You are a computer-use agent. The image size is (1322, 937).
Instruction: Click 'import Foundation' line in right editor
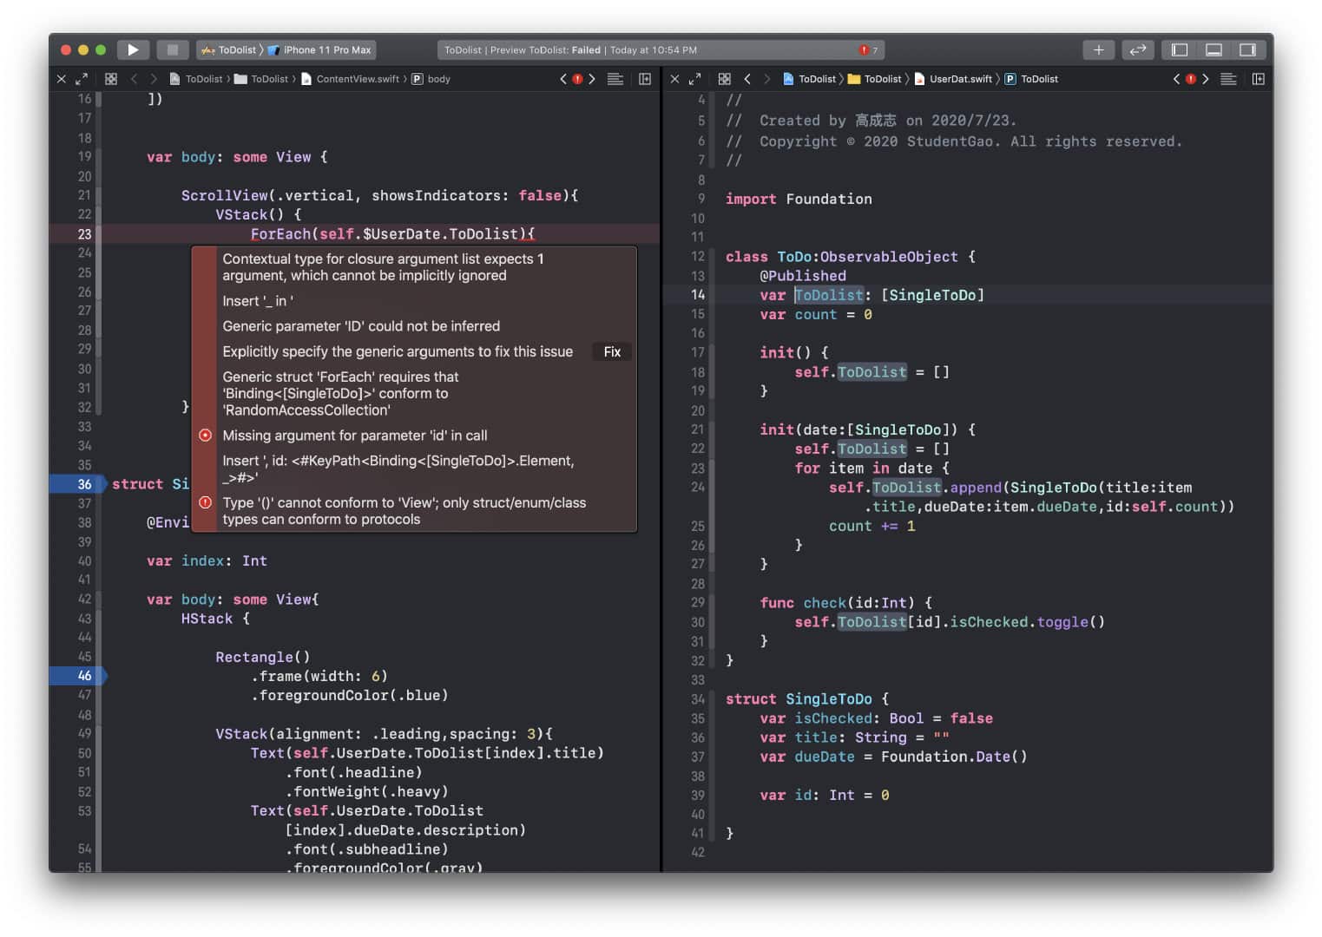[x=799, y=199]
